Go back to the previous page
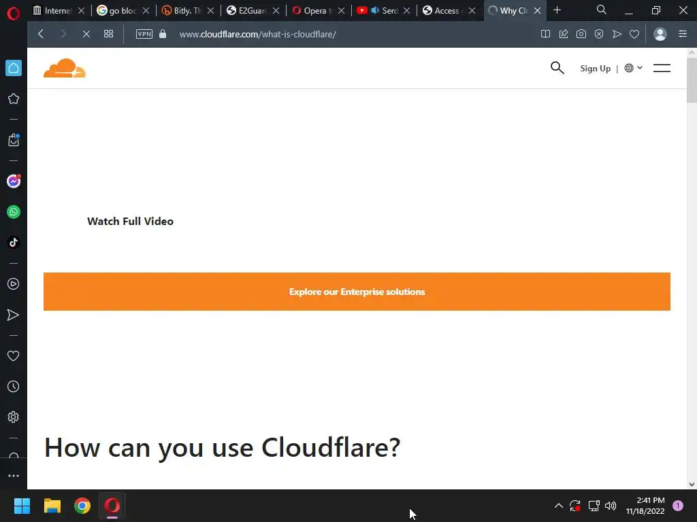Image resolution: width=697 pixels, height=522 pixels. pyautogui.click(x=41, y=34)
